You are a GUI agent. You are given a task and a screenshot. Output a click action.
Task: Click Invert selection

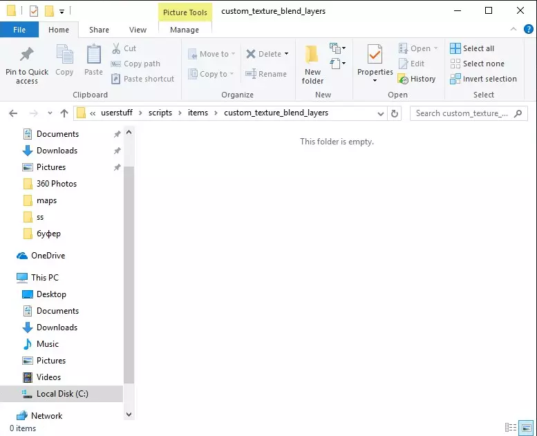[x=483, y=79]
